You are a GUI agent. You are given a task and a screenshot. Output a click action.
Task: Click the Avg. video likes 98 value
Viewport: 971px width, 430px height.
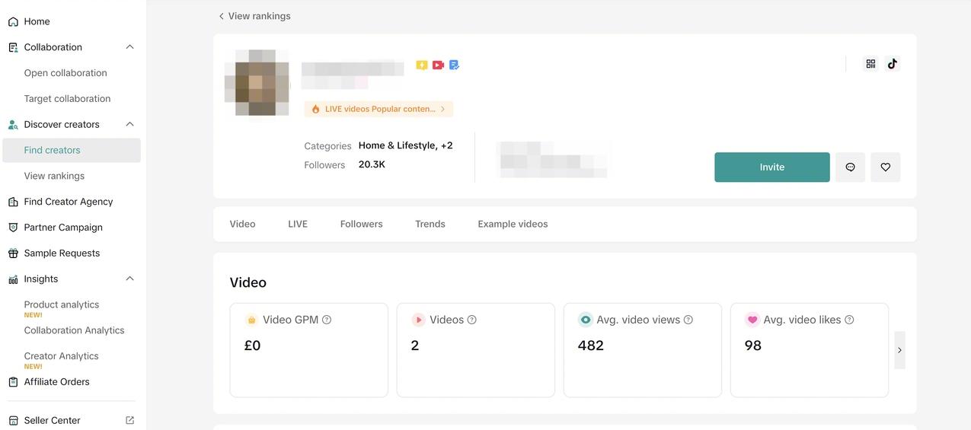[753, 346]
